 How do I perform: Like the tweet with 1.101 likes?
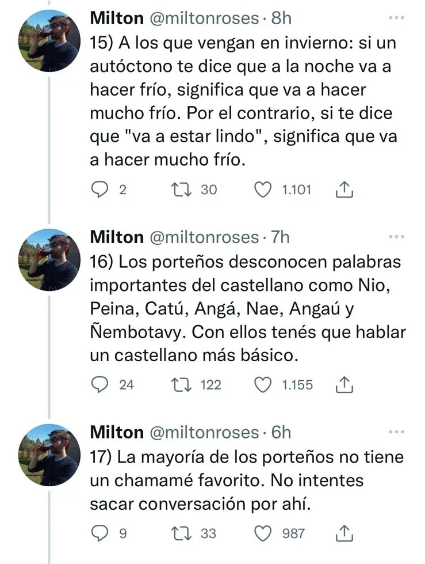[263, 190]
